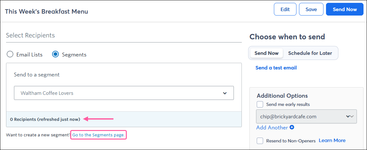Click the blue Send Now button
Screen dimensions: 367x150
point(345,9)
